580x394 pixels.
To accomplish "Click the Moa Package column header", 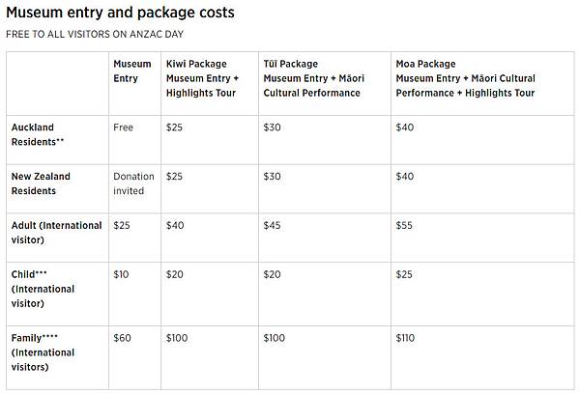I will [x=466, y=78].
